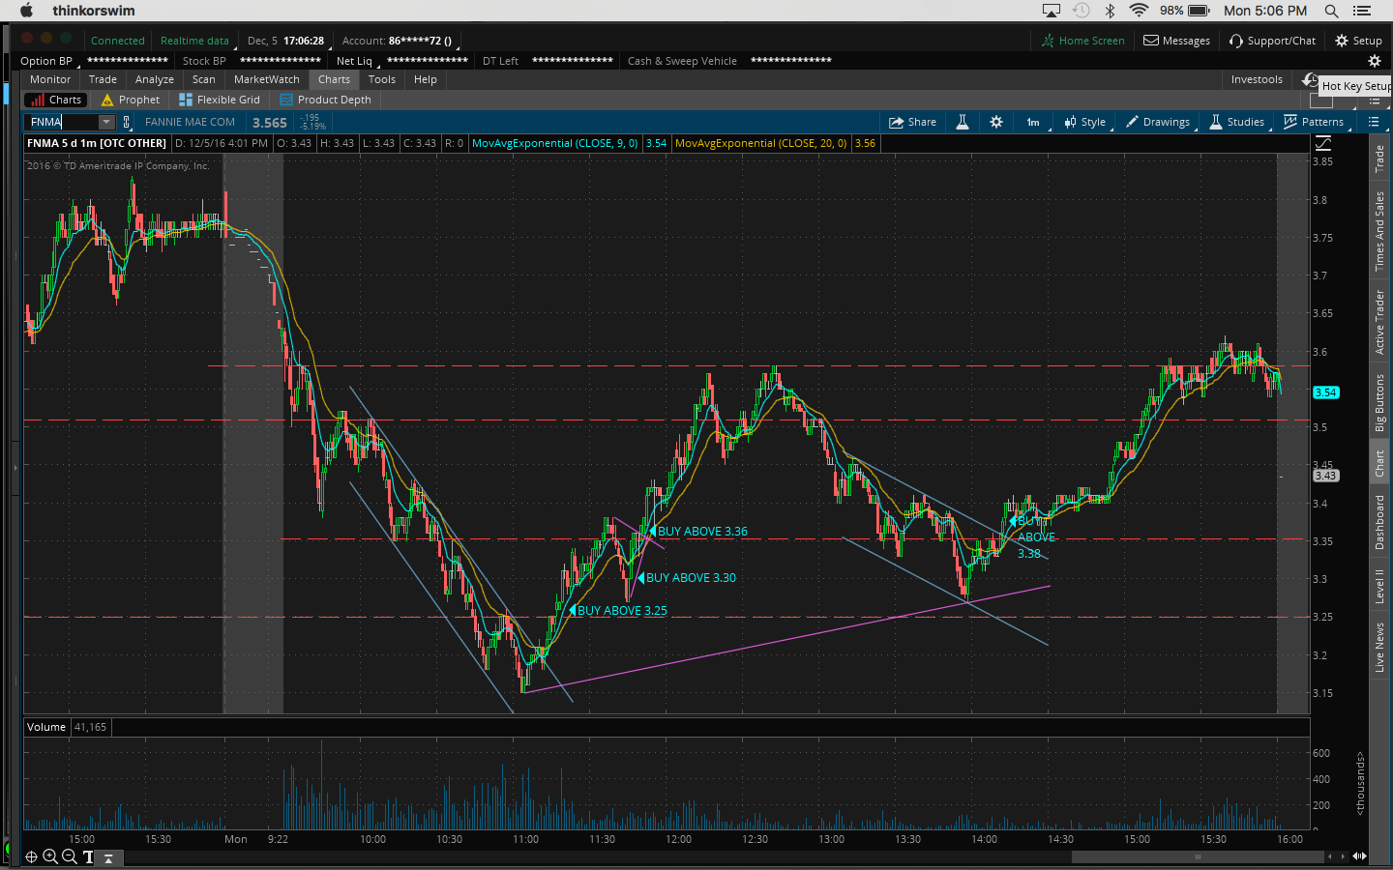1393x870 pixels.
Task: Switch to the Analyze tab
Action: pyautogui.click(x=154, y=79)
